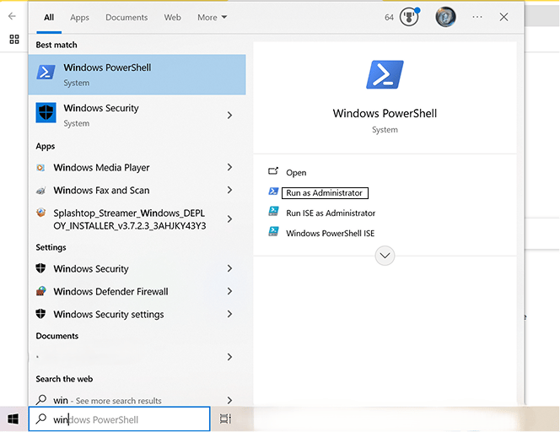
Task: Click the Task View icon on taskbar
Action: point(225,418)
